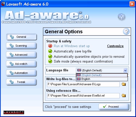
Task: Enable Run at Windows start up
Action: [50, 46]
